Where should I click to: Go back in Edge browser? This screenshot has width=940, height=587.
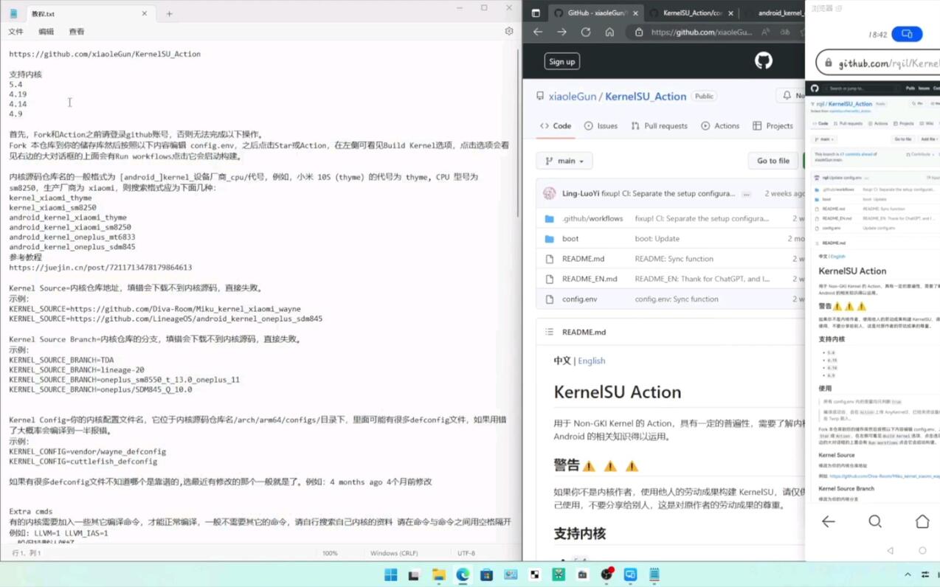pyautogui.click(x=538, y=32)
